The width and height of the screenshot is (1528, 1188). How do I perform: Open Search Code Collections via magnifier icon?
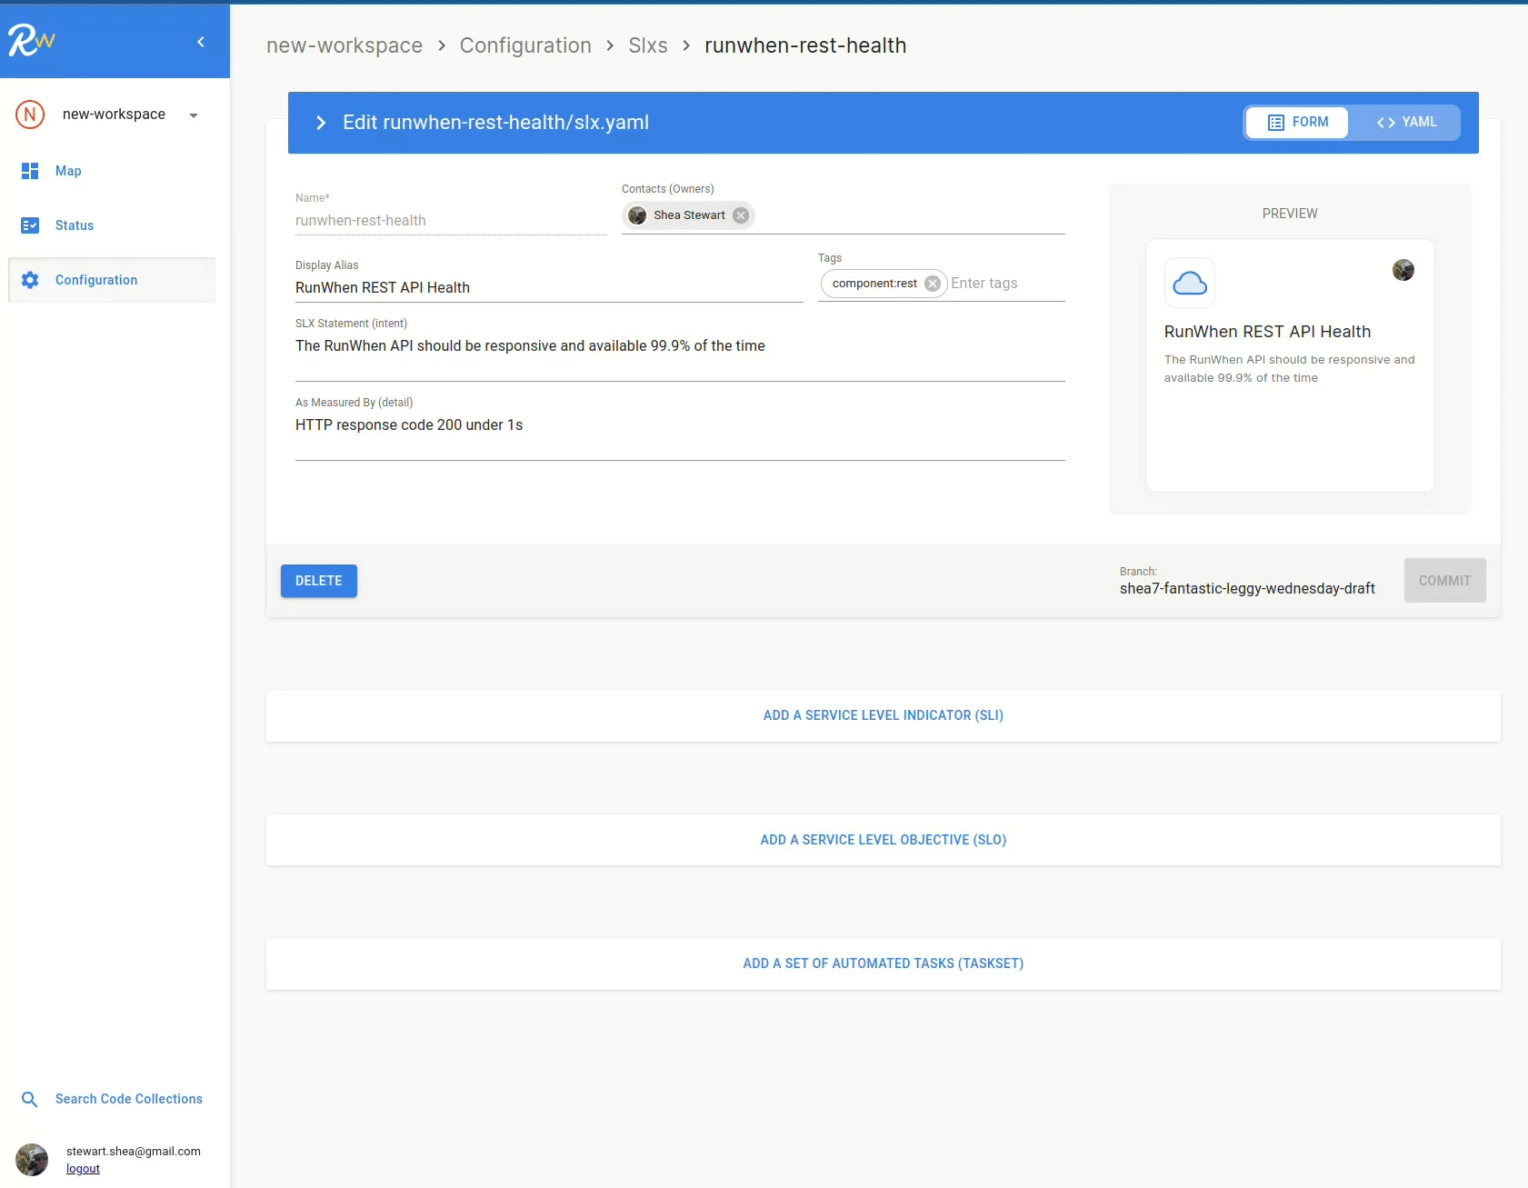[x=30, y=1099]
